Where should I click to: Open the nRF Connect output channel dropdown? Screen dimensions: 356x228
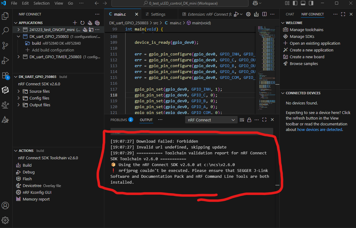211,120
